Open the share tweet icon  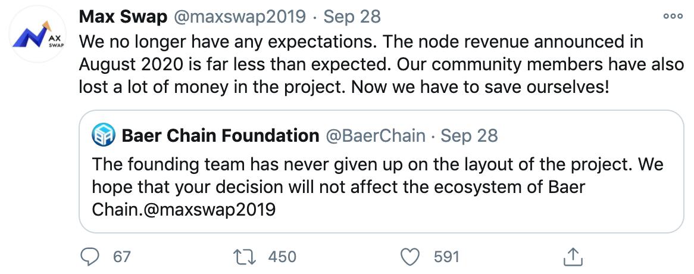click(571, 257)
